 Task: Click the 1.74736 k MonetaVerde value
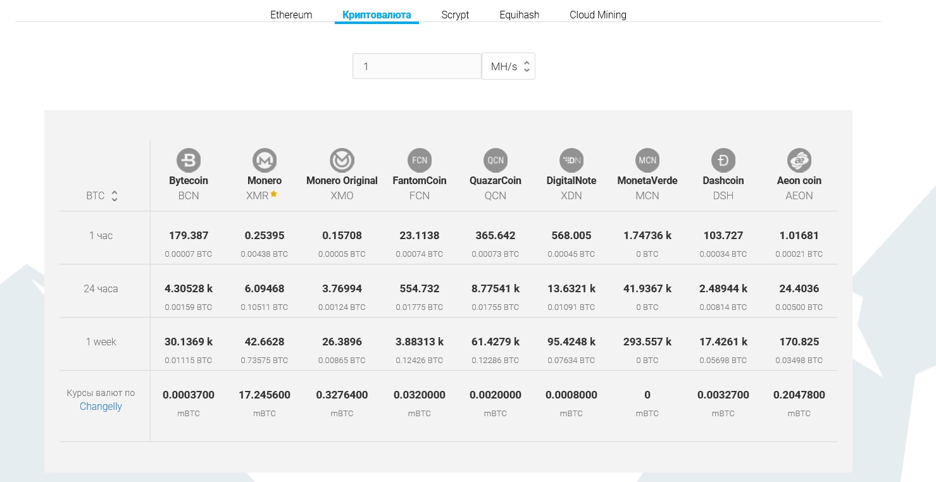[x=647, y=235]
